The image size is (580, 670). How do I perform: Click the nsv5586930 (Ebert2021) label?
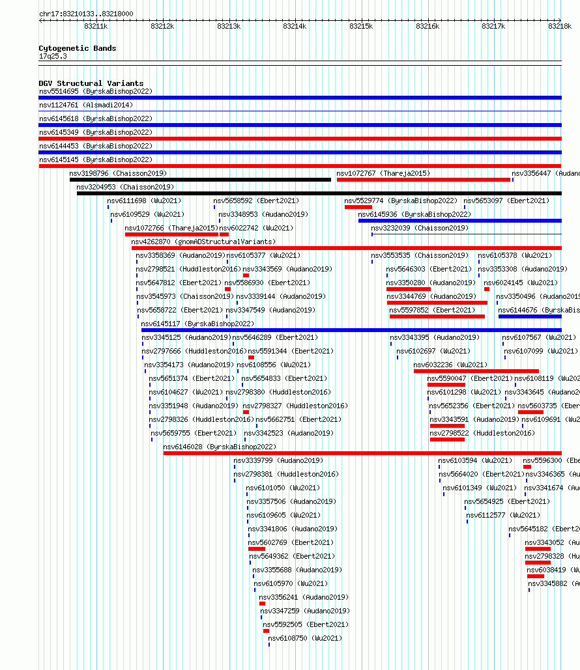pyautogui.click(x=267, y=283)
